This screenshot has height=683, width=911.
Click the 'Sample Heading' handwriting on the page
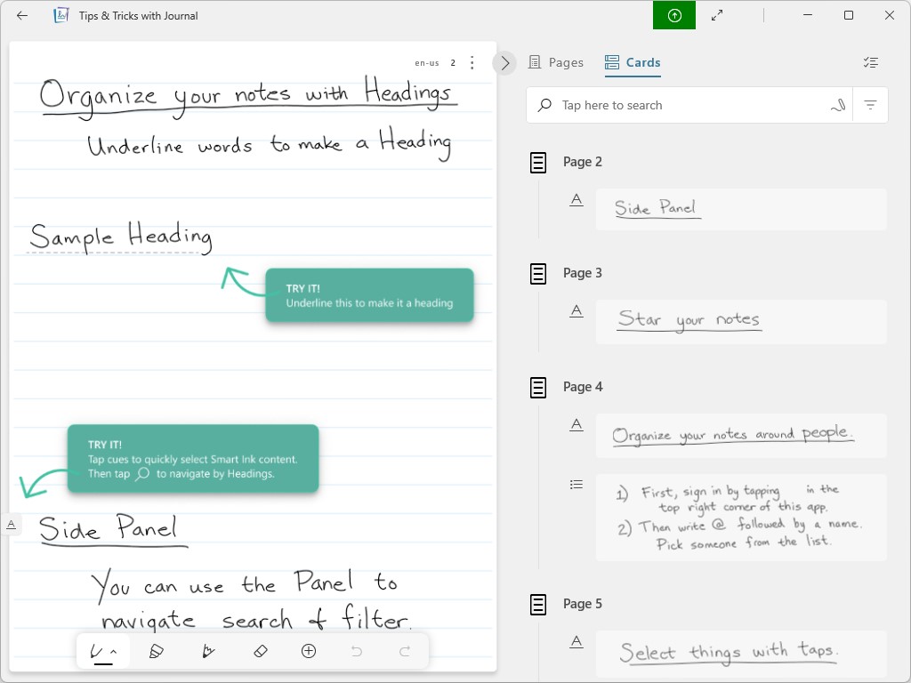121,237
